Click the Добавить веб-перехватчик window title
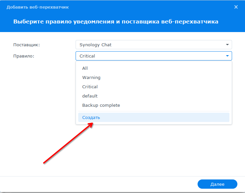Screen dimensions: 245x193 (38, 7)
